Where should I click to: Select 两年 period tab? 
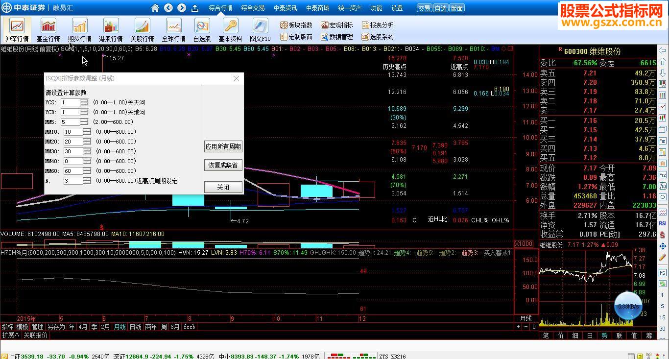pos(151,327)
